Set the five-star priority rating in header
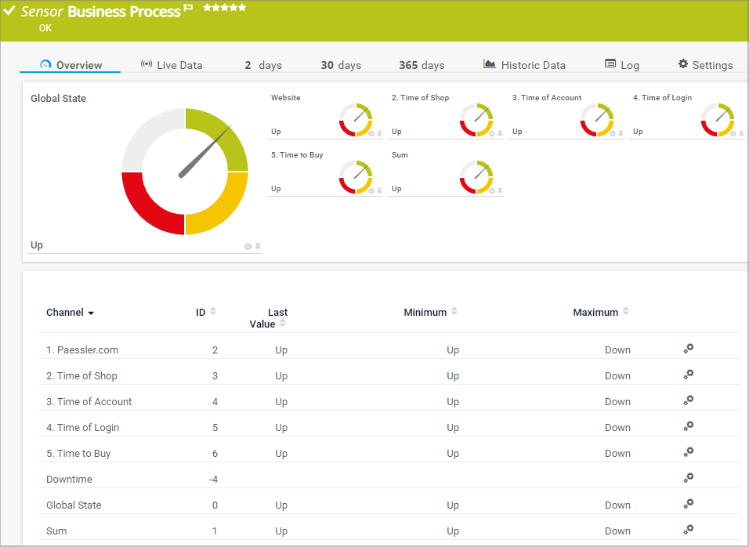The width and height of the screenshot is (749, 547). (x=224, y=8)
